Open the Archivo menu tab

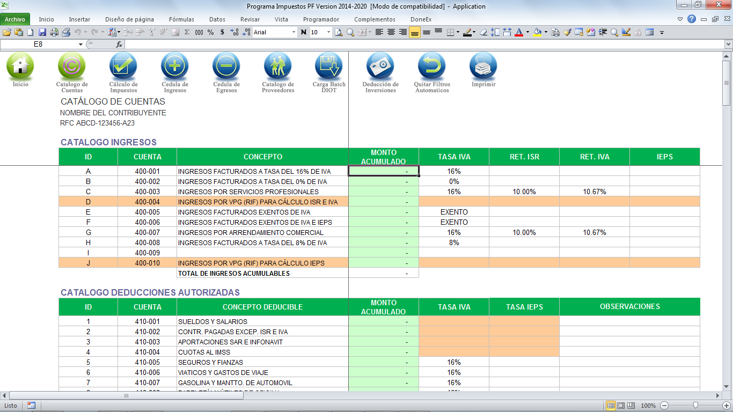15,19
